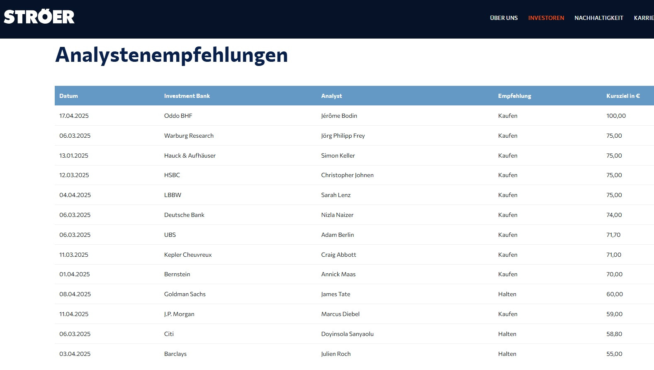Open the NACHHALTIGKEIT menu
Image resolution: width=654 pixels, height=370 pixels.
(x=598, y=18)
